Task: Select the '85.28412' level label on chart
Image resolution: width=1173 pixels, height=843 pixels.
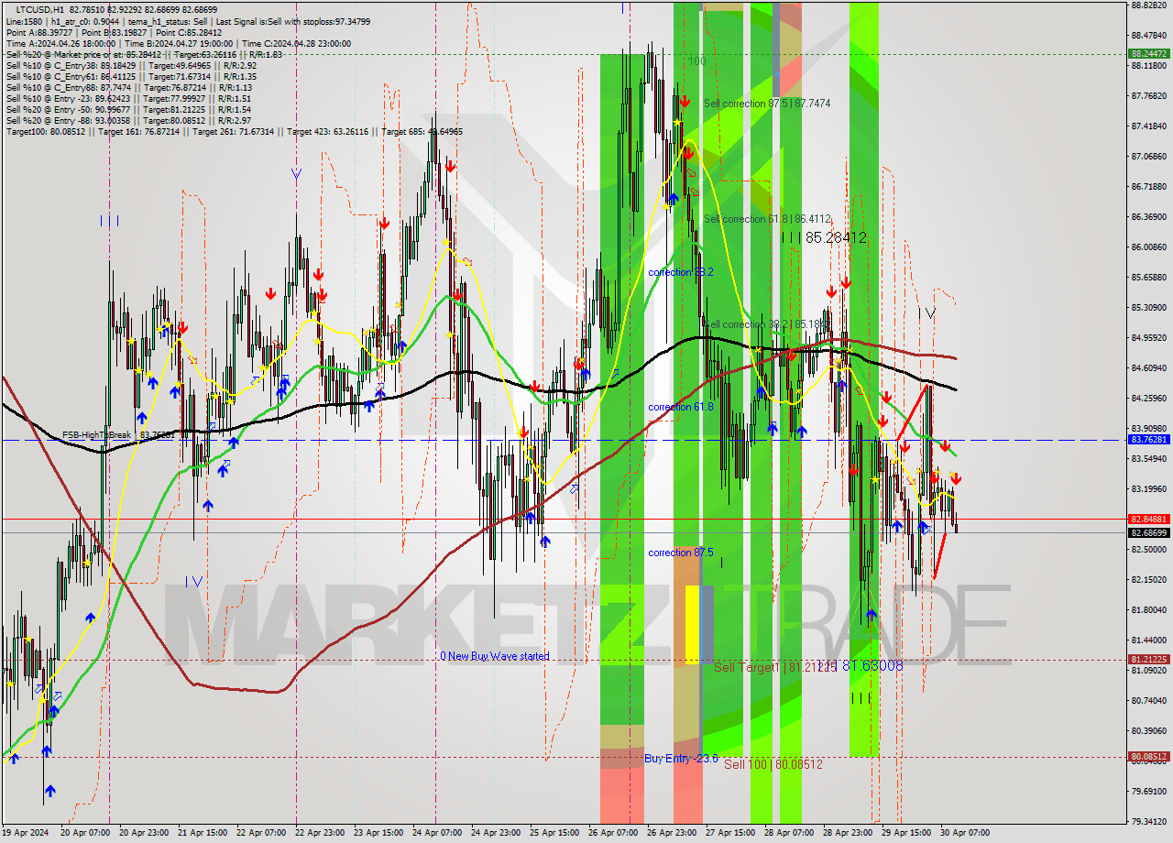Action: pyautogui.click(x=835, y=237)
